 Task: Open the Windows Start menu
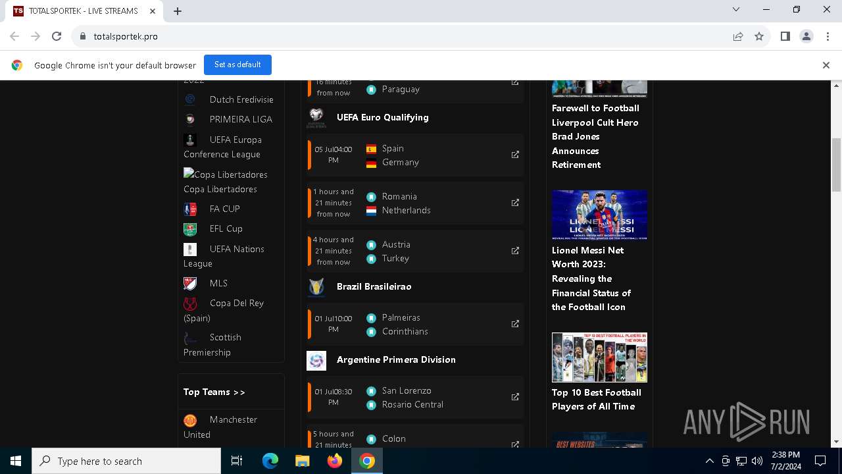point(16,461)
